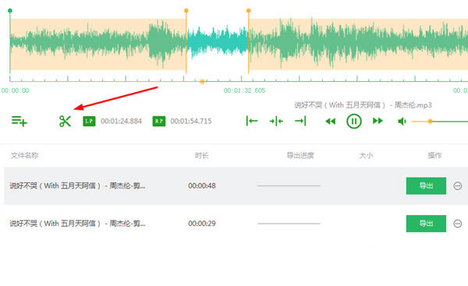468x286 pixels.
Task: Click the green LP marker button
Action: coord(89,121)
